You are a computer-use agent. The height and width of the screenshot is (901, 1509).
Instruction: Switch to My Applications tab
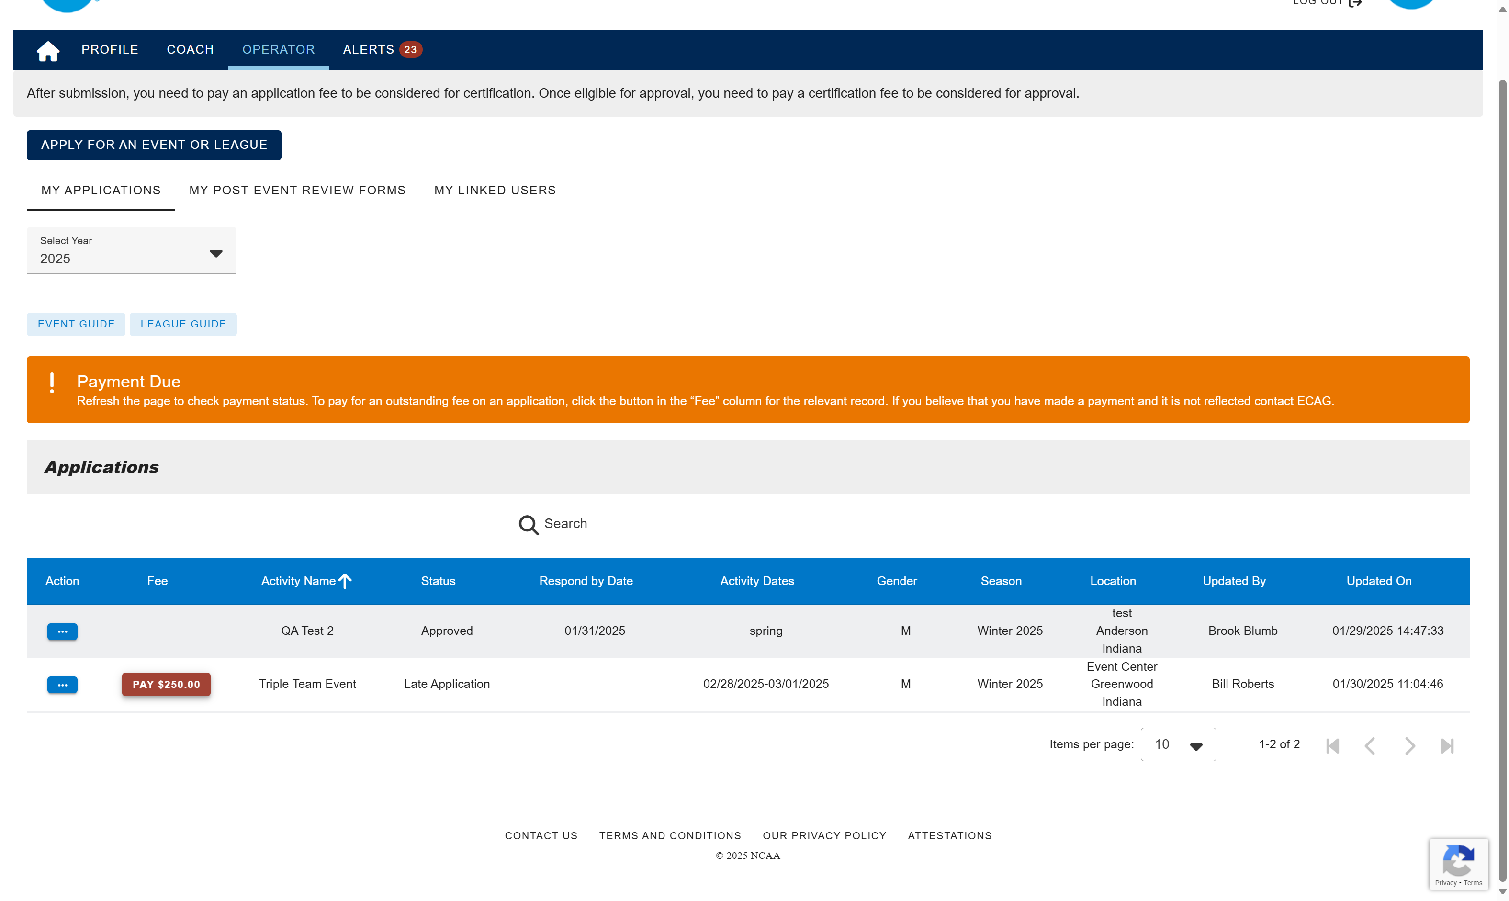(101, 191)
